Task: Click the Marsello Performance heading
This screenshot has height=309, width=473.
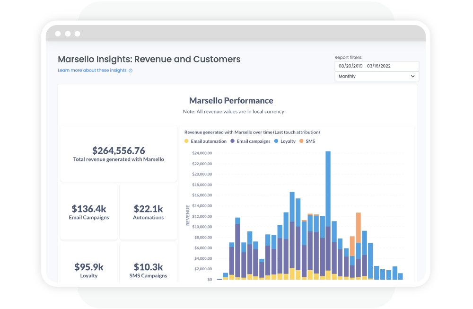Action: pos(231,100)
